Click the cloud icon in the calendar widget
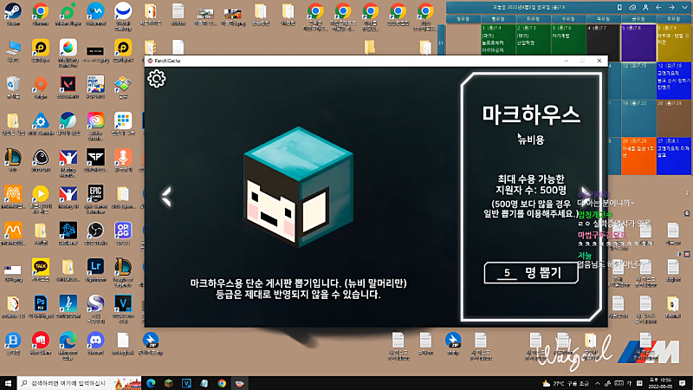This screenshot has width=693, height=390. pos(632,7)
